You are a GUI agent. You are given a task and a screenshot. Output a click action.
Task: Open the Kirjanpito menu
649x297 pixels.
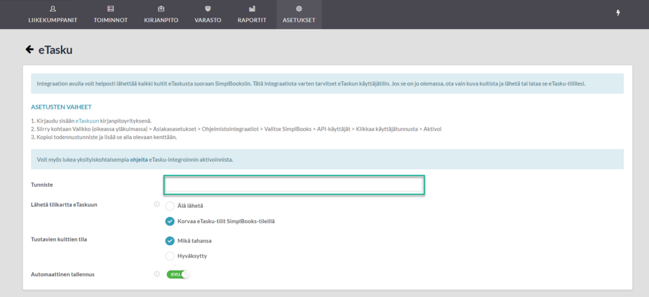click(x=161, y=15)
